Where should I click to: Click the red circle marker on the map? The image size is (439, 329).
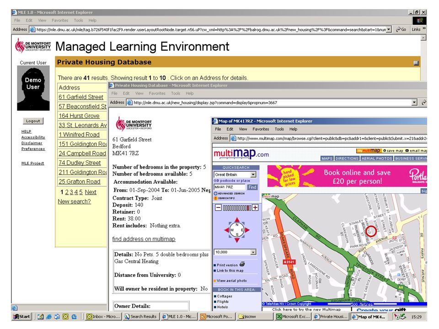click(371, 231)
